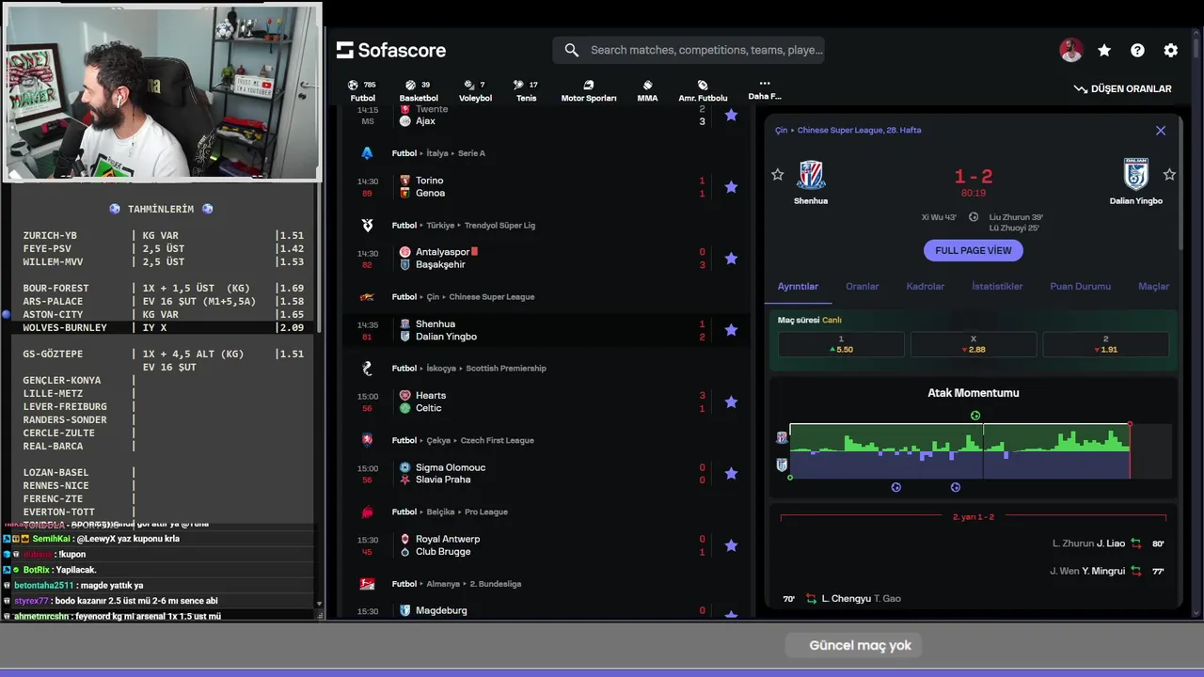Switch to the Maçlar tab
Image resolution: width=1204 pixels, height=677 pixels.
(1153, 286)
